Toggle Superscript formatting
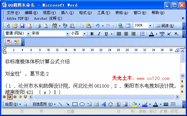Image resolution: width=187 pixels, height=116 pixels. (x=169, y=34)
